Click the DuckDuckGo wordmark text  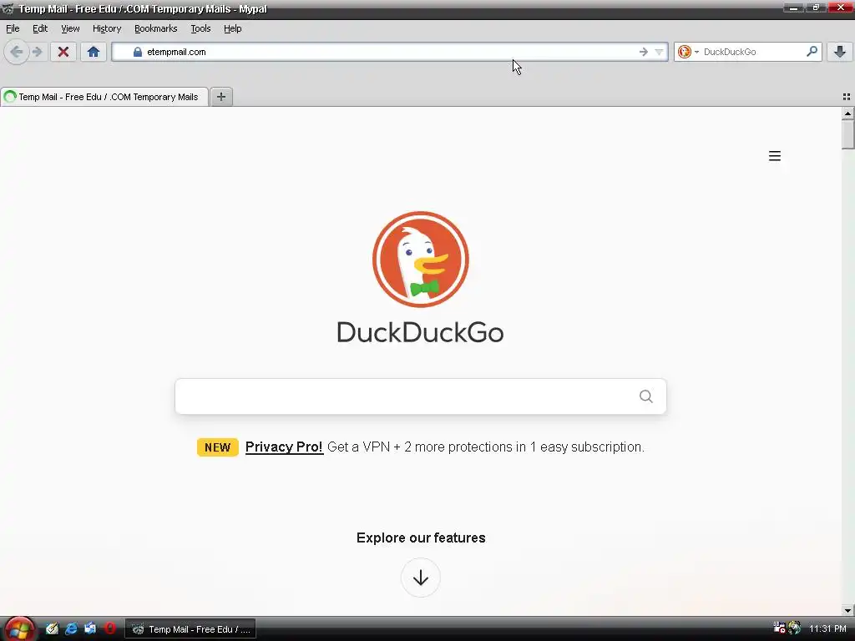421,332
